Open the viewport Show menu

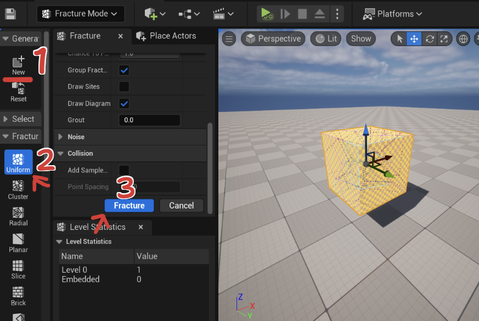point(361,39)
